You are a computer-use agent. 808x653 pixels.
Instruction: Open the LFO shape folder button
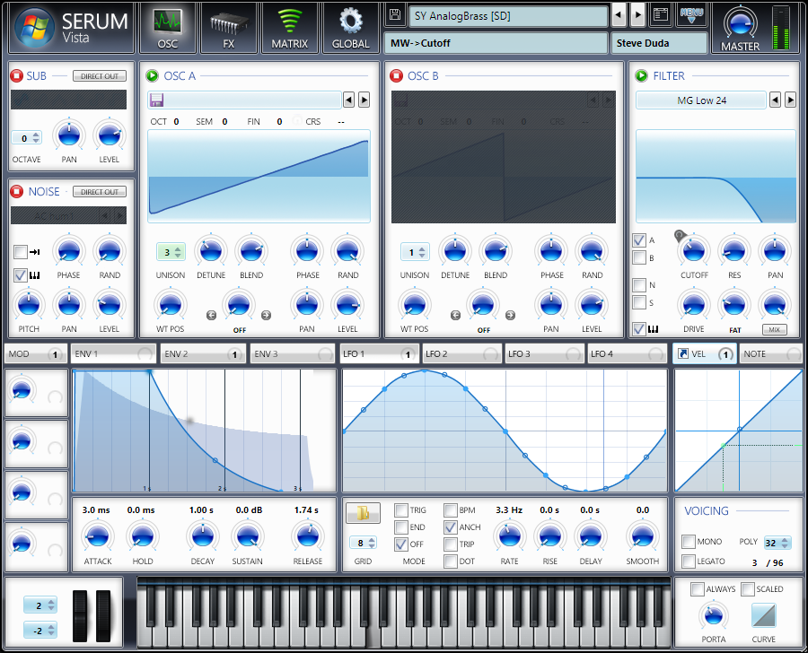coord(364,512)
